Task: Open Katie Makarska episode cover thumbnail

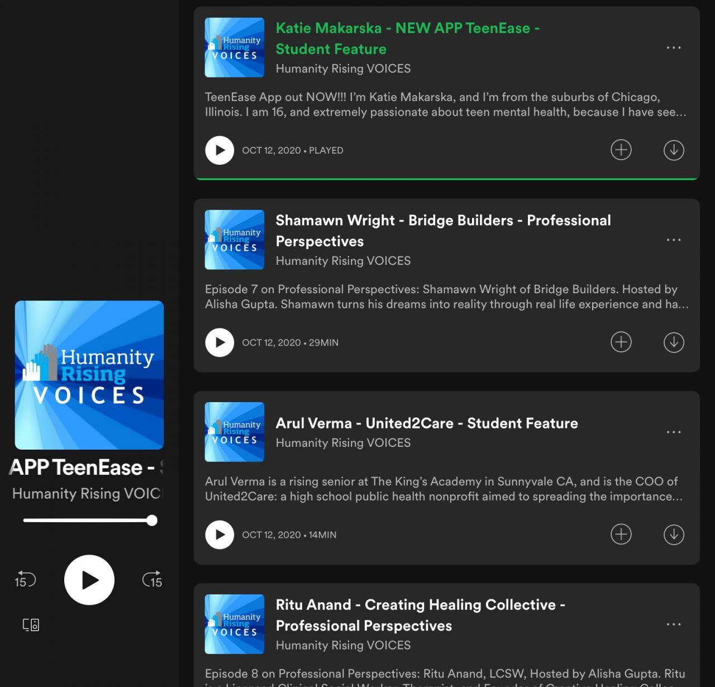Action: point(235,47)
